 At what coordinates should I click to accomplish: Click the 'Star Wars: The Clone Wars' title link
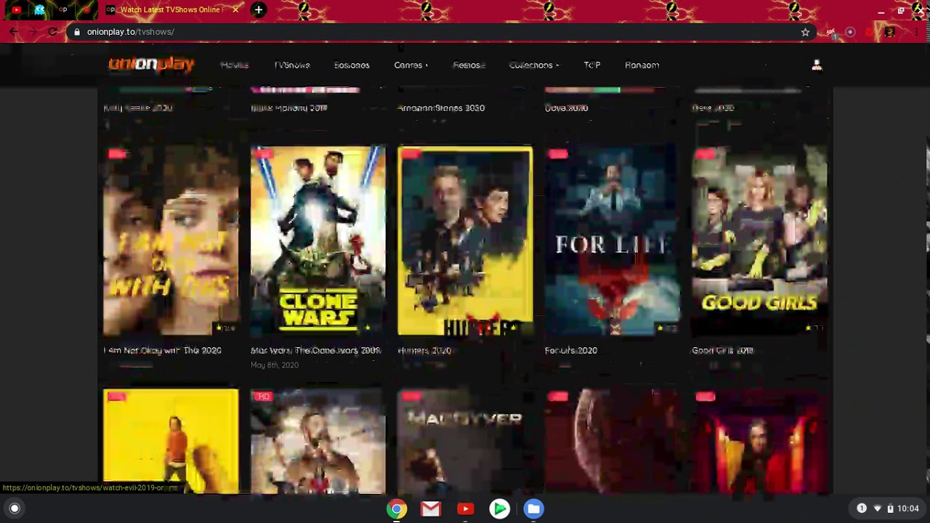tap(315, 350)
